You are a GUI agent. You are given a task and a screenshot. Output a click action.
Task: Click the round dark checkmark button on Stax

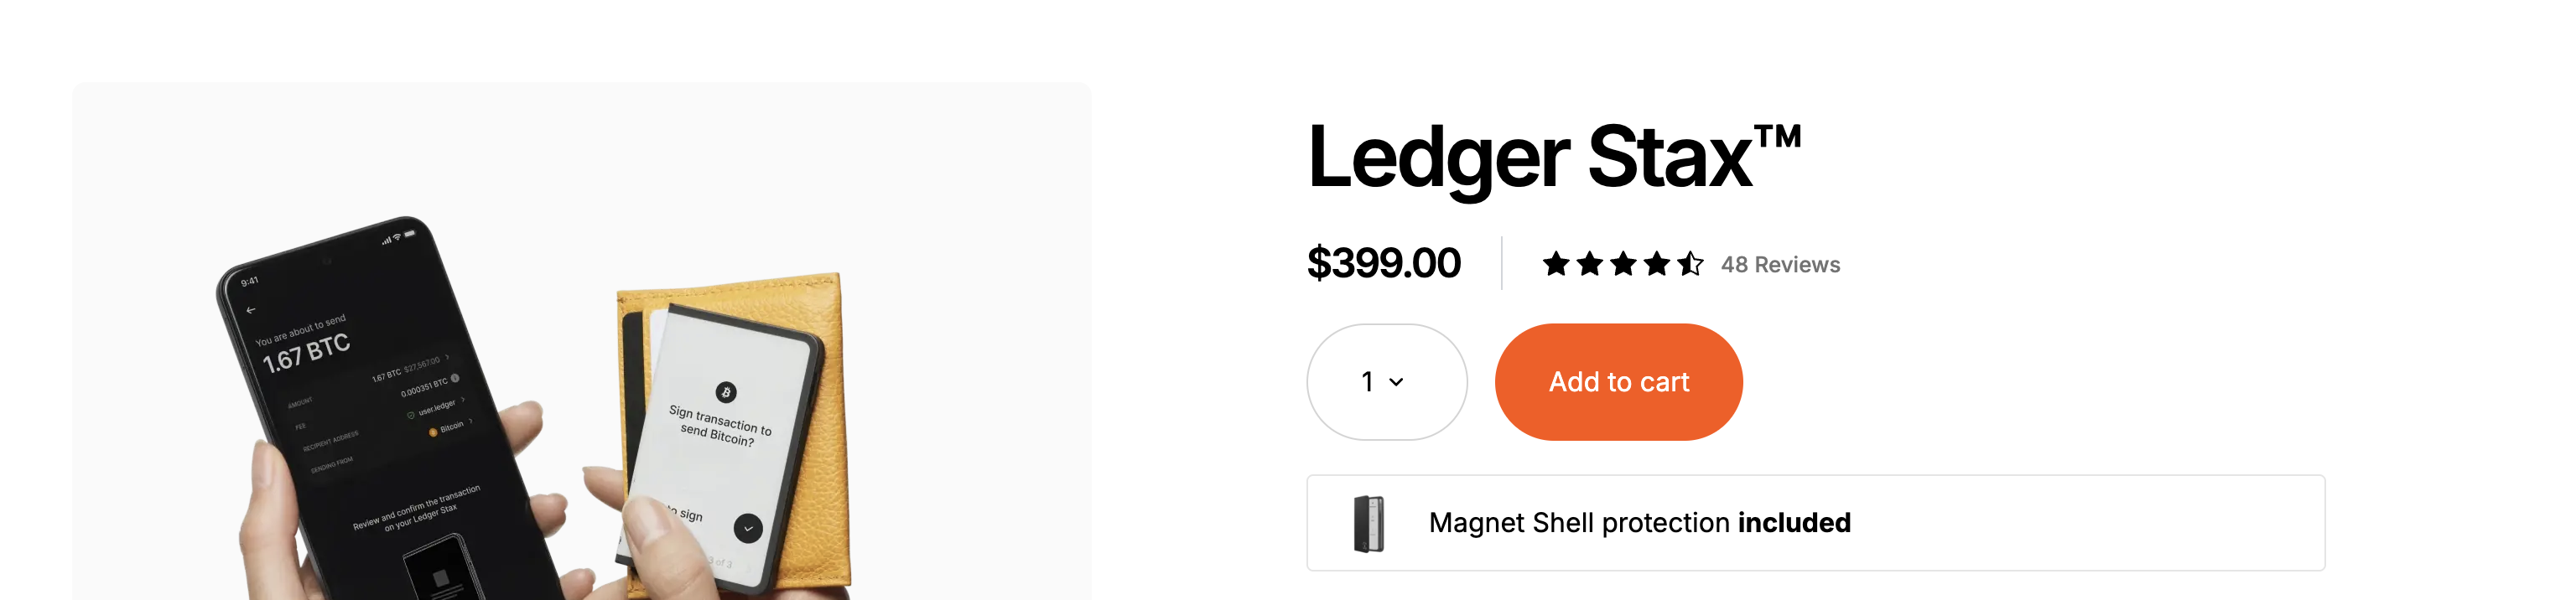click(748, 528)
